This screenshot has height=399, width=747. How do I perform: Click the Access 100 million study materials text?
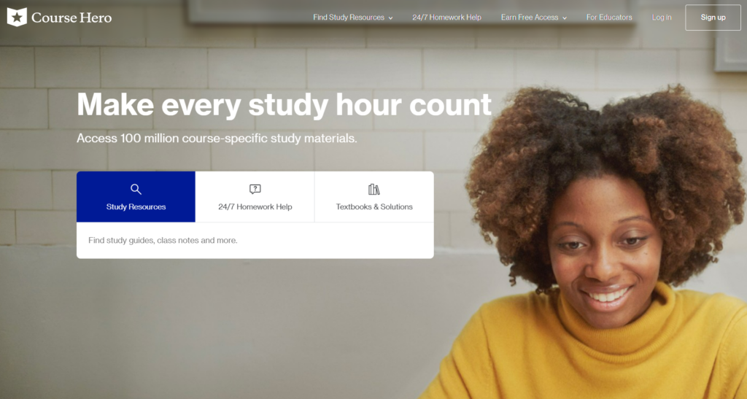[217, 139]
